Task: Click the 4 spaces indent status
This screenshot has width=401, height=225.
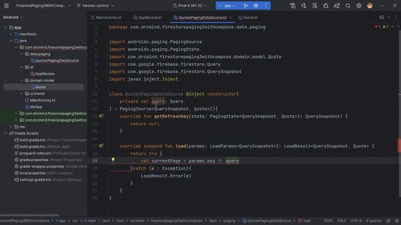Action: click(373, 221)
